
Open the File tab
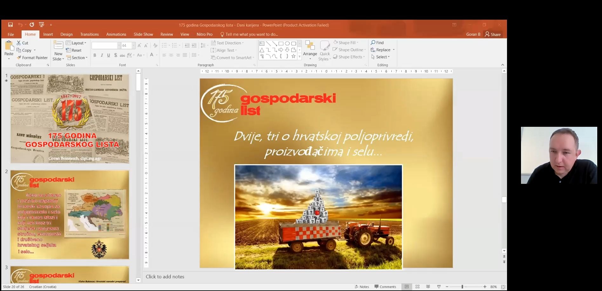[x=11, y=34]
